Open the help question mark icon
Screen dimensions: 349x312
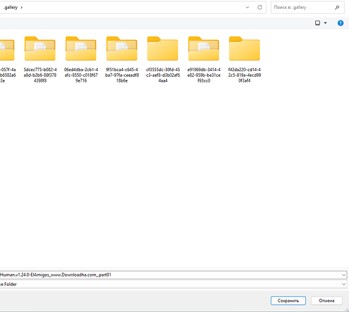coord(340,23)
